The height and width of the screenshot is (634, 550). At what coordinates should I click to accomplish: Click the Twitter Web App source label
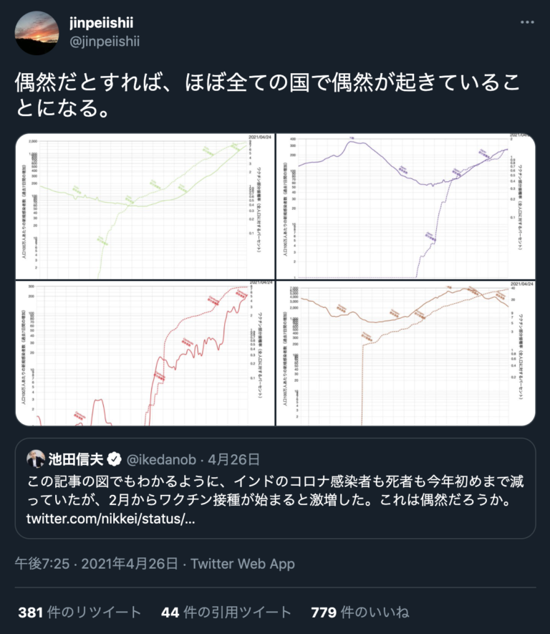[243, 564]
